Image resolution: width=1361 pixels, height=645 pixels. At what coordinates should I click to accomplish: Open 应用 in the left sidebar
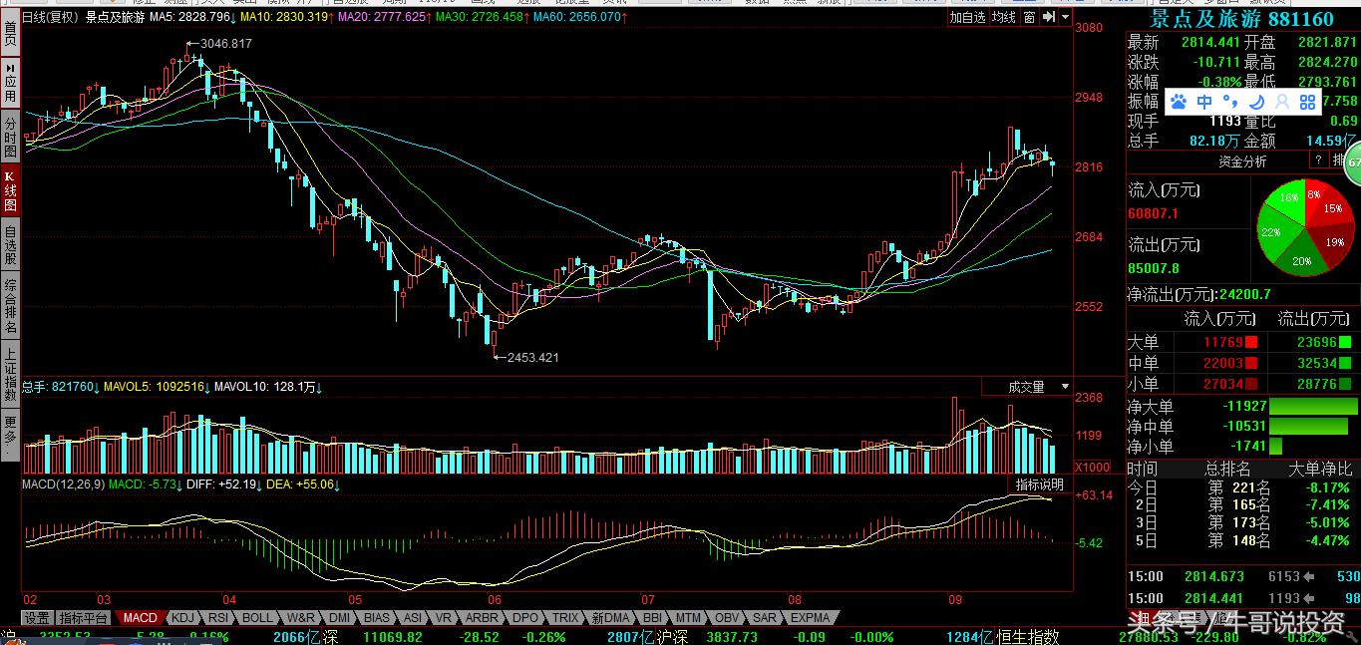[x=9, y=81]
